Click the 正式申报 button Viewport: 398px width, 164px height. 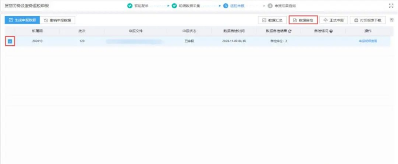click(x=333, y=20)
